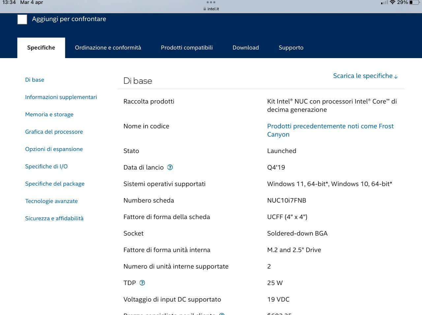Open Tecnologie avanzate section

pyautogui.click(x=51, y=201)
